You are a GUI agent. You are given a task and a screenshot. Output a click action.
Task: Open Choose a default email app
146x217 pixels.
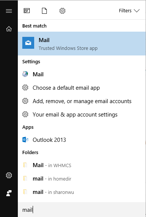pyautogui.click(x=82, y=88)
